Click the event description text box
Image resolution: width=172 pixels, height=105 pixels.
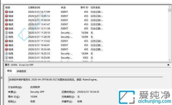(x=85, y=80)
